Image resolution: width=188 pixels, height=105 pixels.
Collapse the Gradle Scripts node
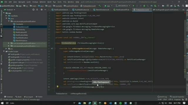pos(4,51)
